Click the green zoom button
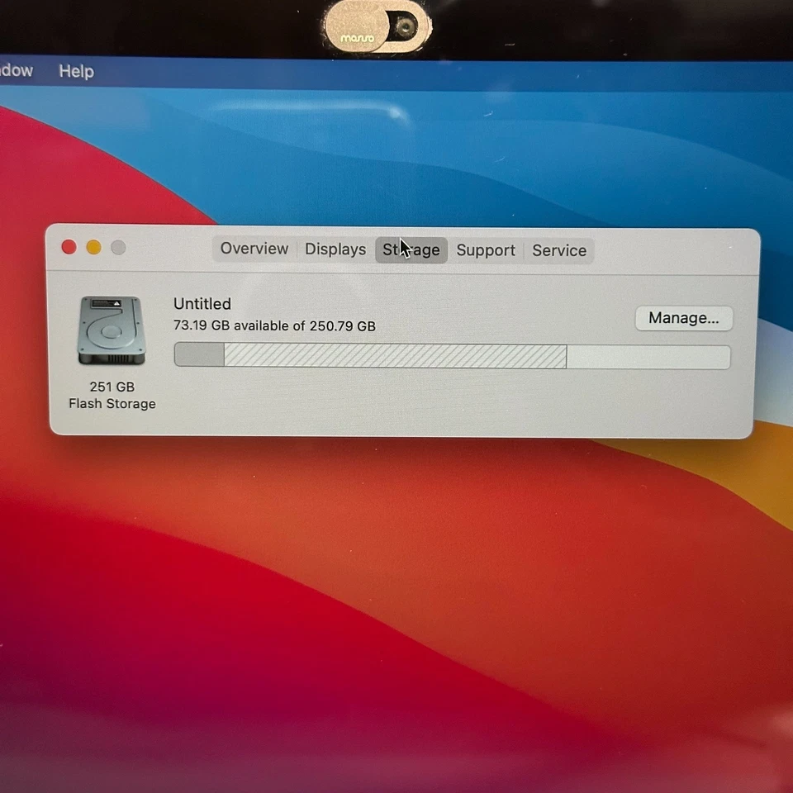The width and height of the screenshot is (793, 793). (118, 246)
